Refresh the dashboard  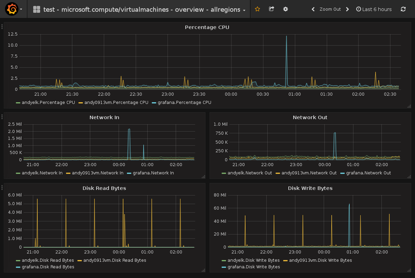tap(403, 9)
